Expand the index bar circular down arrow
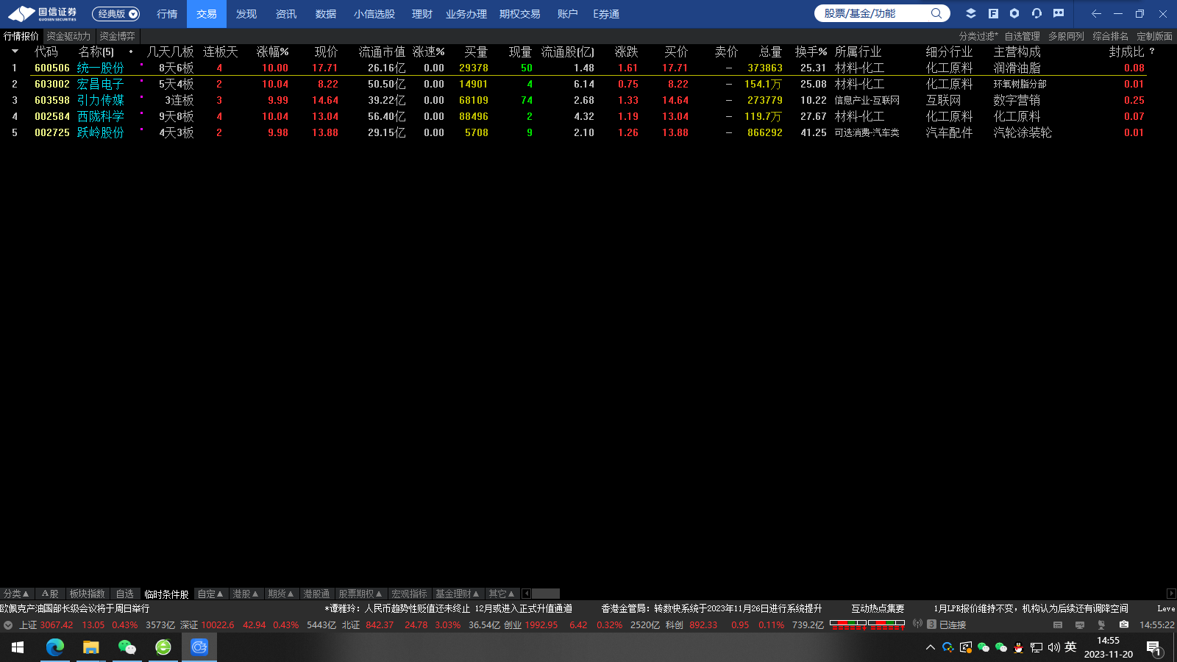The image size is (1177, 662). click(x=8, y=624)
